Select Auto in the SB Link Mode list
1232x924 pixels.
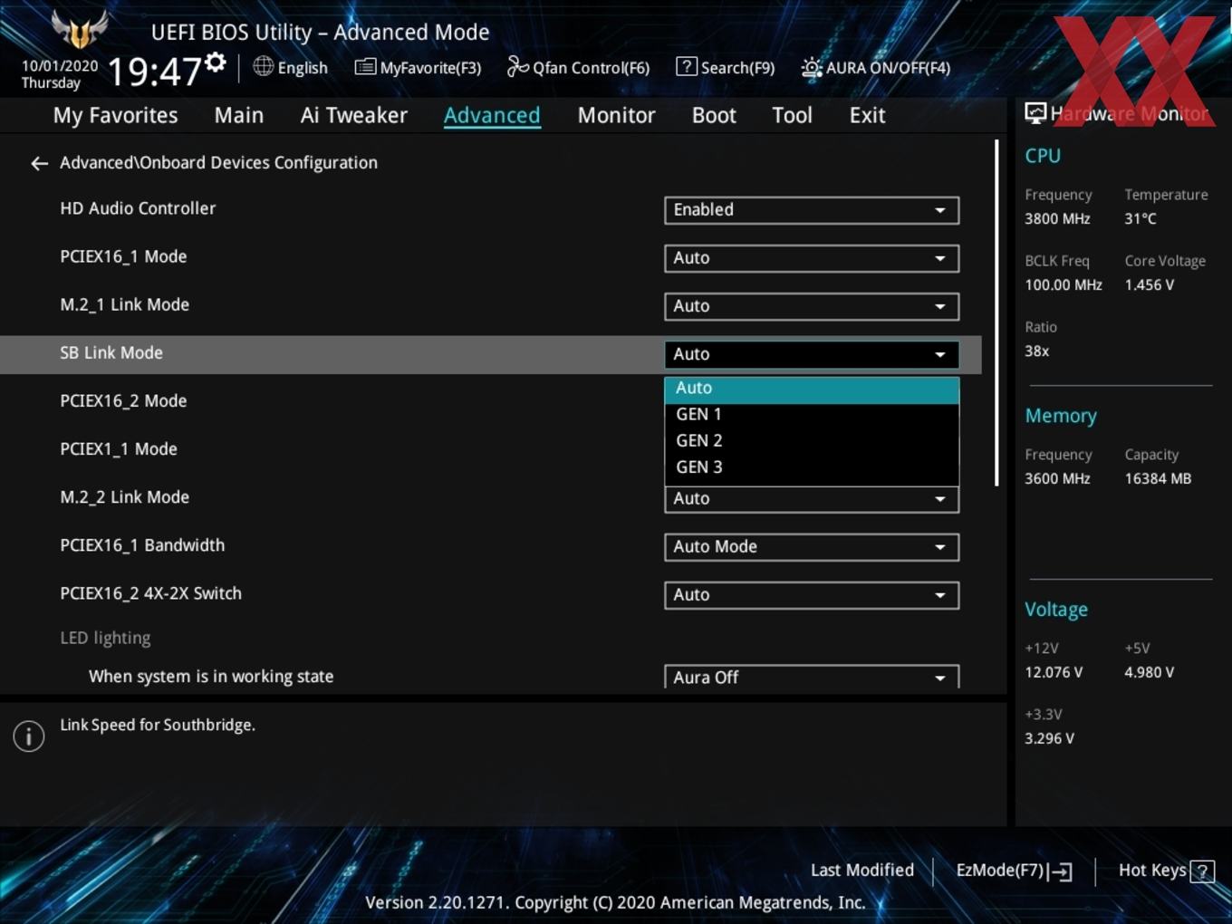[x=812, y=389]
